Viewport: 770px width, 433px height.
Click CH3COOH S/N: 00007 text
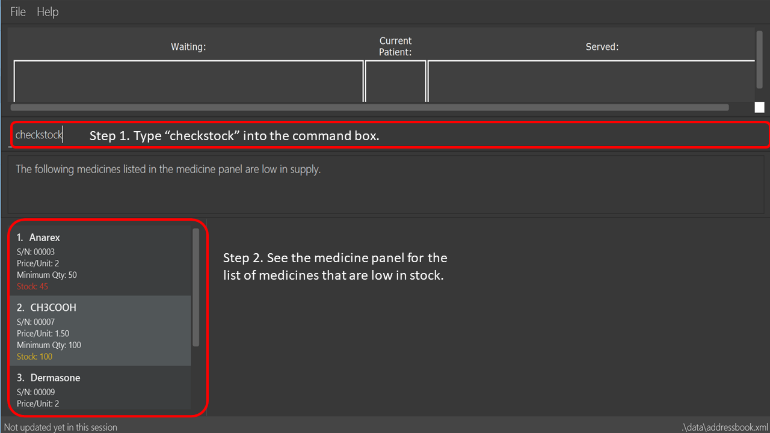pos(35,322)
